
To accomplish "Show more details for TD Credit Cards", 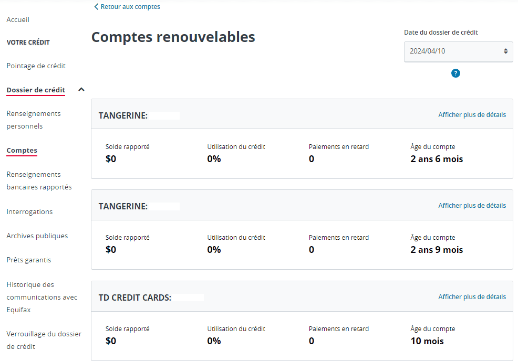I will (472, 297).
